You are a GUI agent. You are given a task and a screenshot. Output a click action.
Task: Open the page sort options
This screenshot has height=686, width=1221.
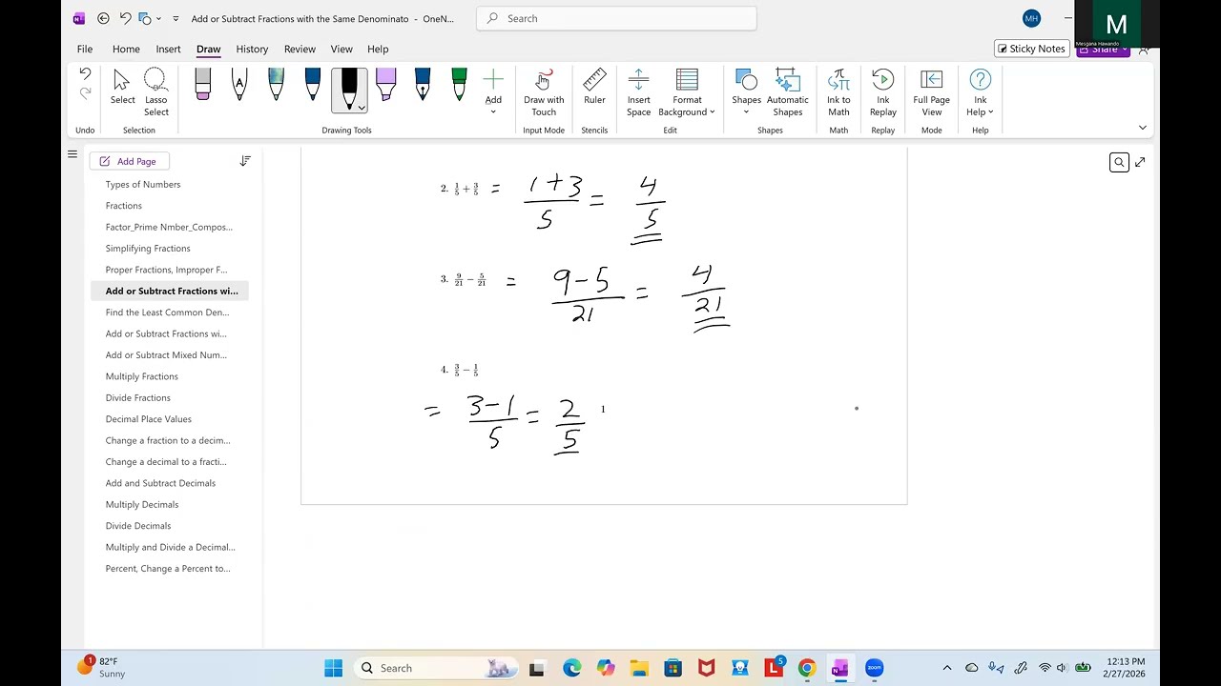[245, 161]
